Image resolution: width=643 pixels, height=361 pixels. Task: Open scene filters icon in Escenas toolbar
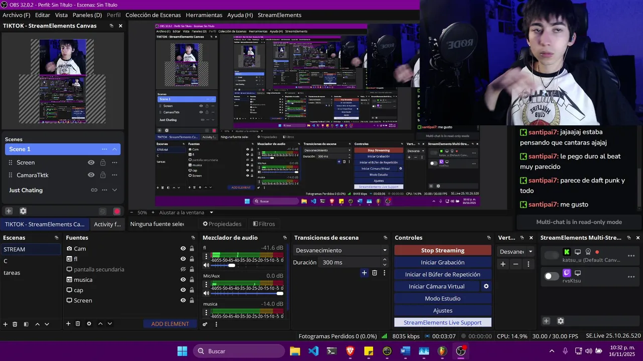tap(26, 324)
